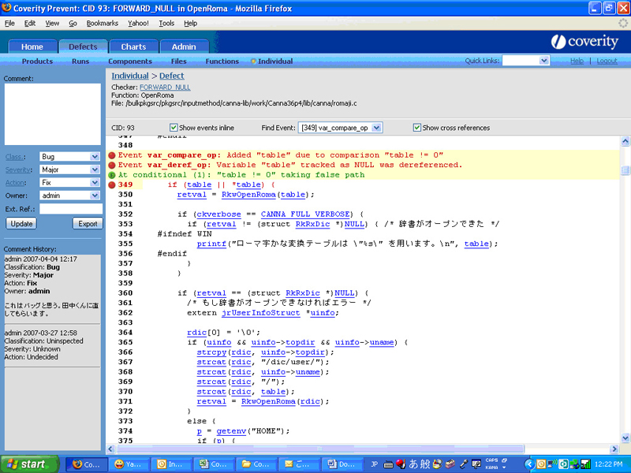Image resolution: width=631 pixels, height=473 pixels.
Task: Switch to the Admin tab
Action: pyautogui.click(x=184, y=47)
